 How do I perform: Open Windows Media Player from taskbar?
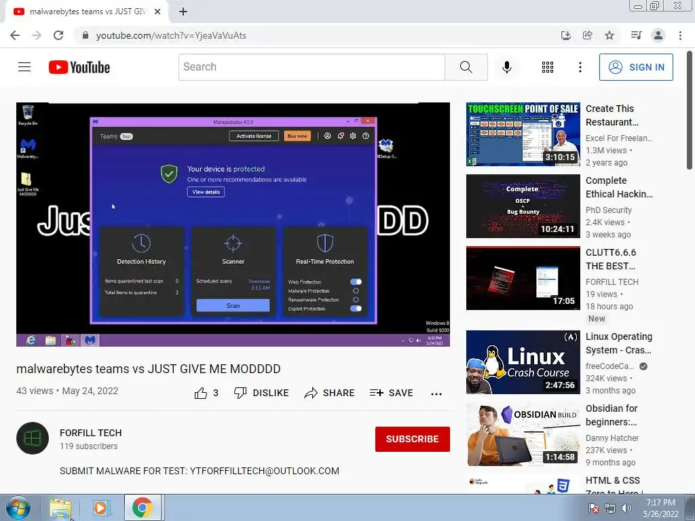point(100,507)
